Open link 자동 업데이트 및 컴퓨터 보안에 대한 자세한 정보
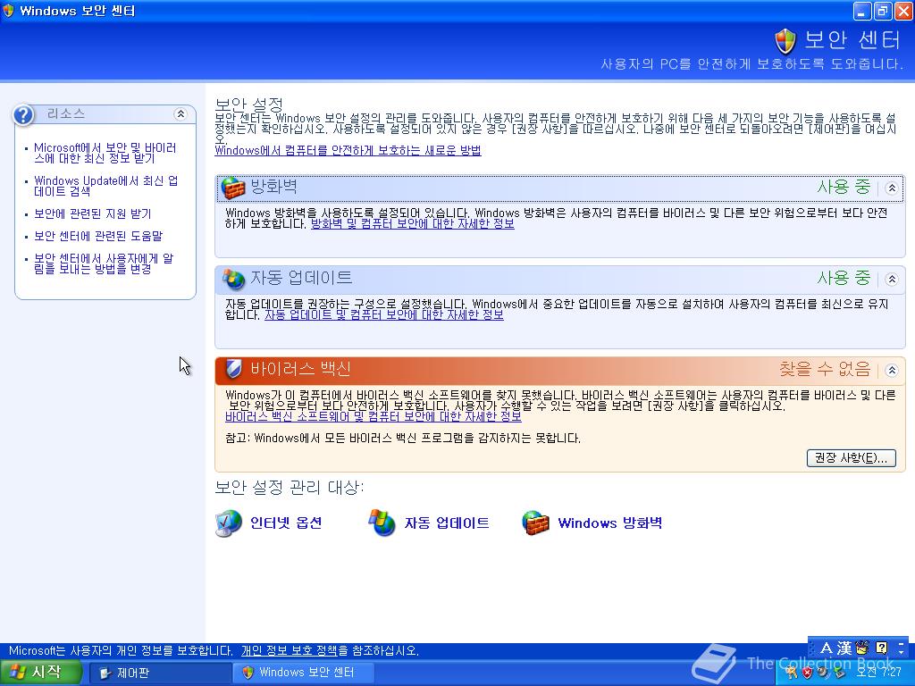 pos(384,315)
